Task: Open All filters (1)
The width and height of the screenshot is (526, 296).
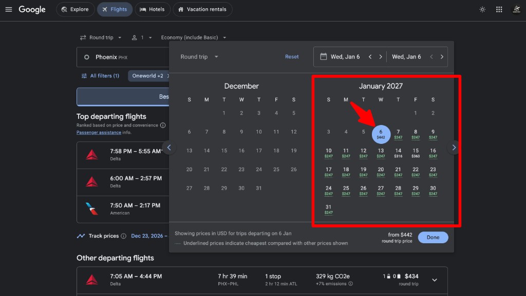Action: [x=100, y=76]
